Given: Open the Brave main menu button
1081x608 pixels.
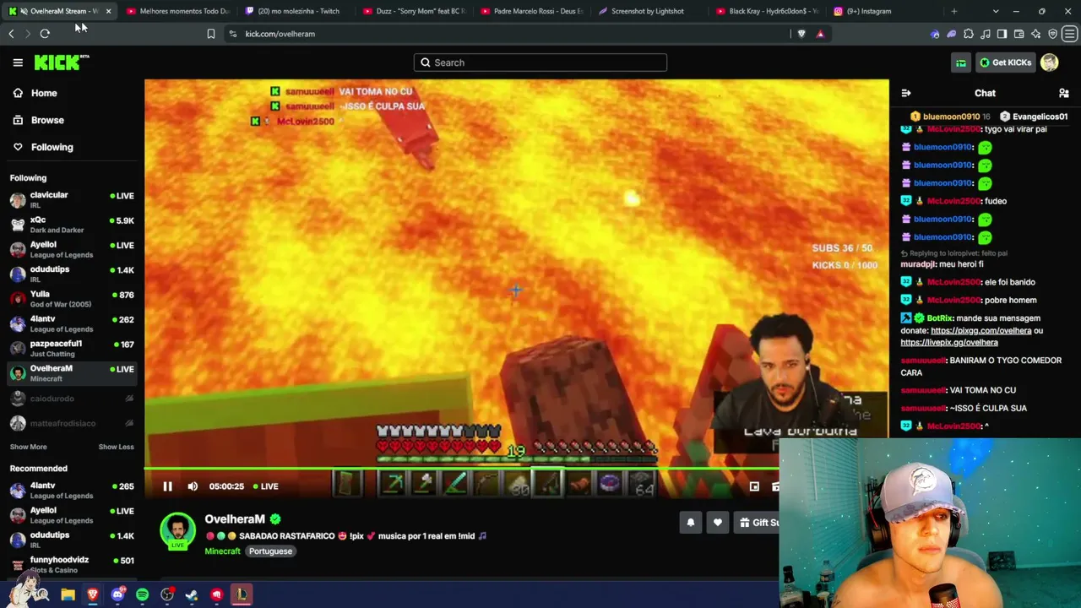Looking at the screenshot, I should [1070, 34].
